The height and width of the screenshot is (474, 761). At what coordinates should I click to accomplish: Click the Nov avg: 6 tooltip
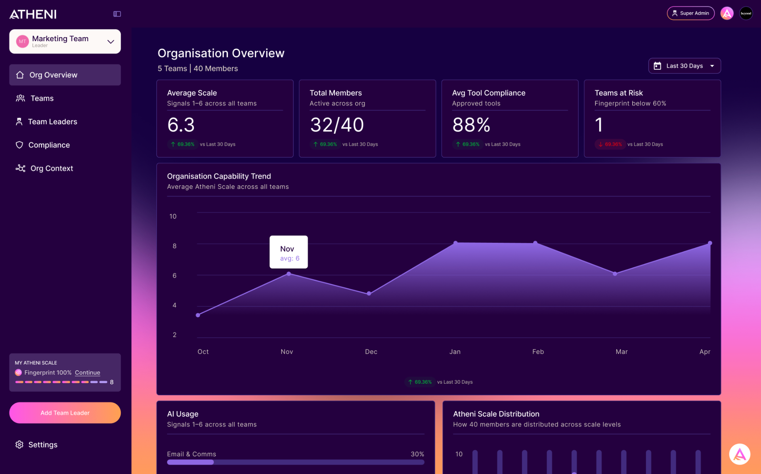click(x=289, y=252)
